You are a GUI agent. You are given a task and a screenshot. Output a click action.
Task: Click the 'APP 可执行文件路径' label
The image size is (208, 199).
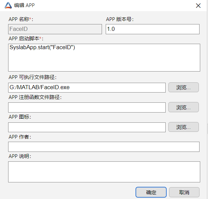(x=33, y=77)
